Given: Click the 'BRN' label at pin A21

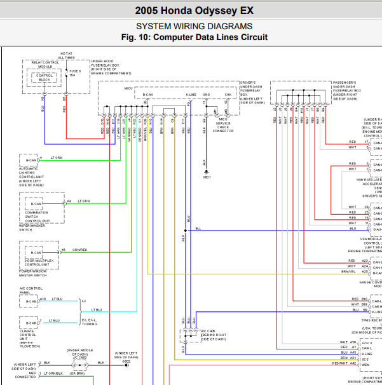Looking at the screenshot, I should click(344, 358).
